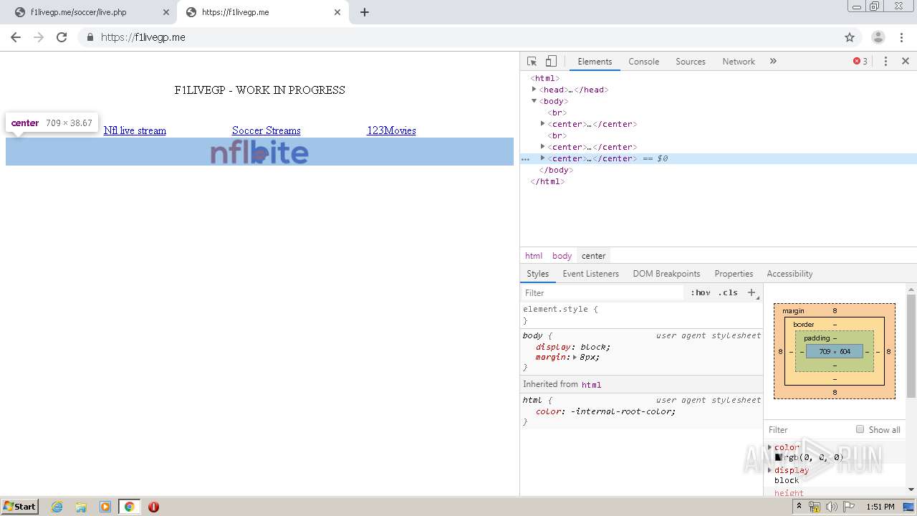This screenshot has width=917, height=516.
Task: Open the Nfl live stream link
Action: tap(135, 130)
